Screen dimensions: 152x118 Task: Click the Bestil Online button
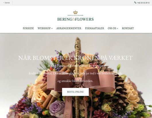pos(75,92)
